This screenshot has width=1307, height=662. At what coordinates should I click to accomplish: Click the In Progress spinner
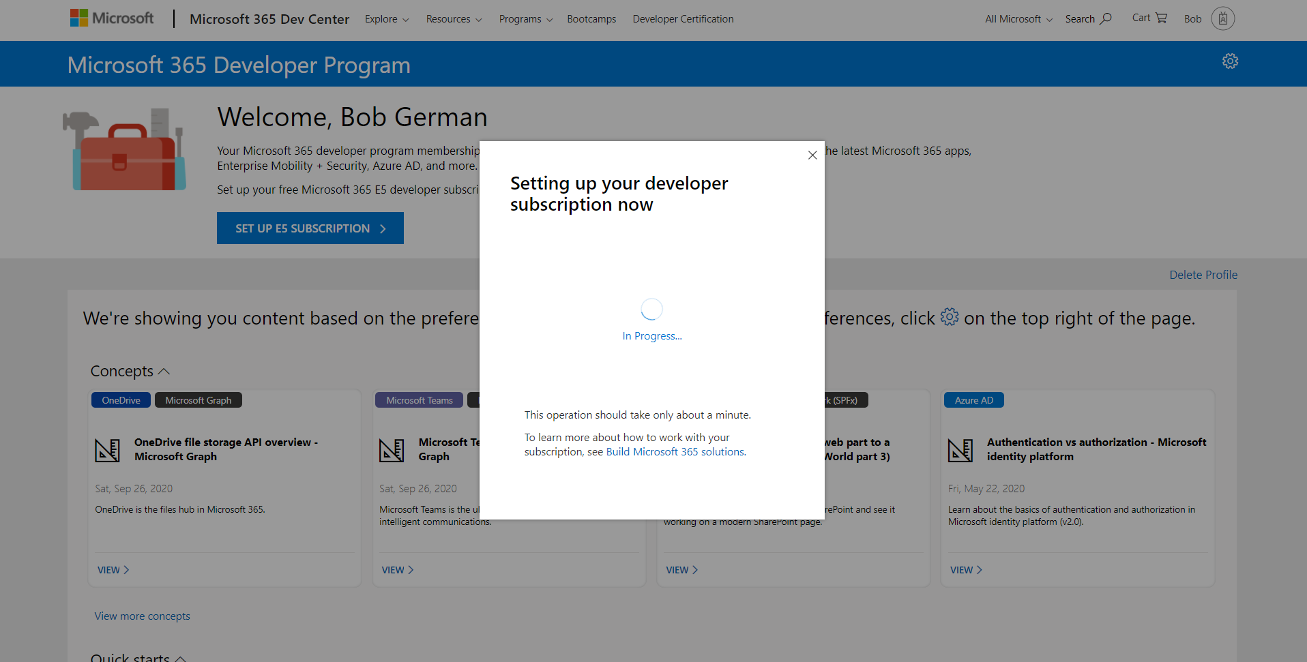pyautogui.click(x=651, y=309)
